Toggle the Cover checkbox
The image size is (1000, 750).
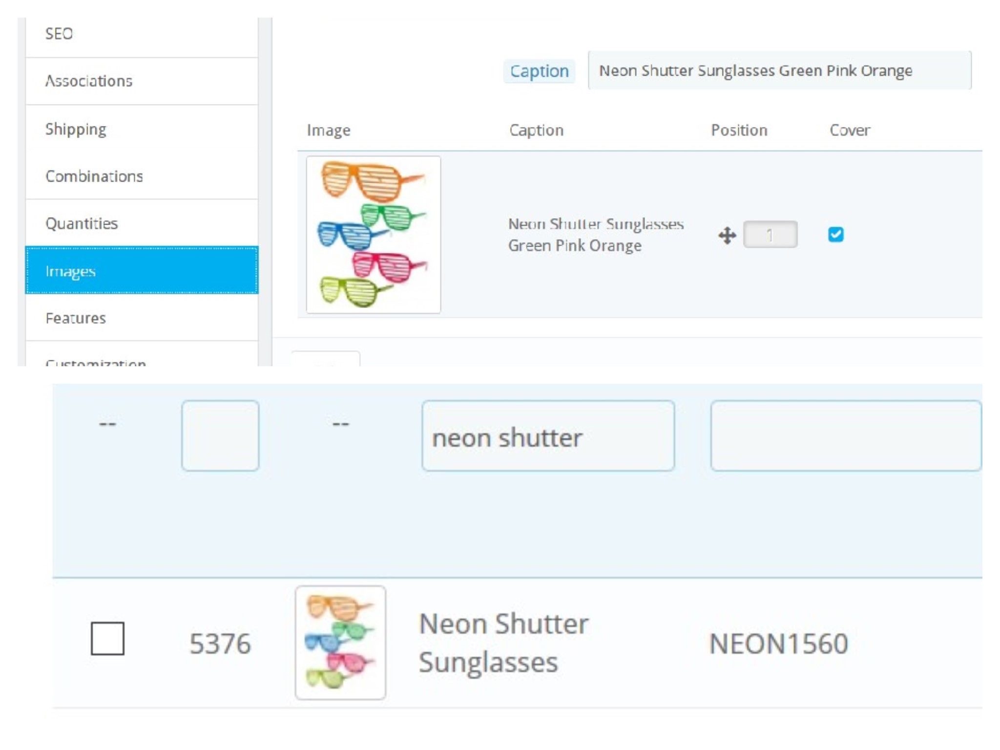click(835, 234)
